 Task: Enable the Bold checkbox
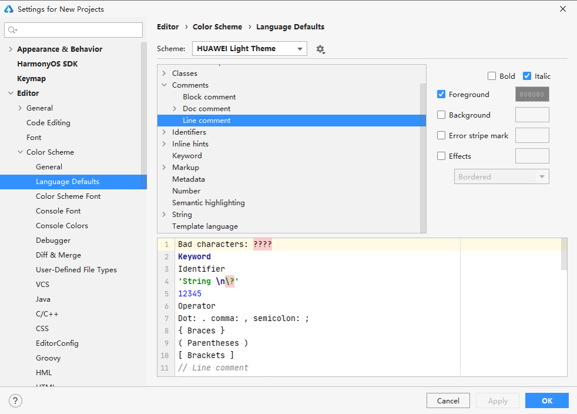(x=492, y=76)
